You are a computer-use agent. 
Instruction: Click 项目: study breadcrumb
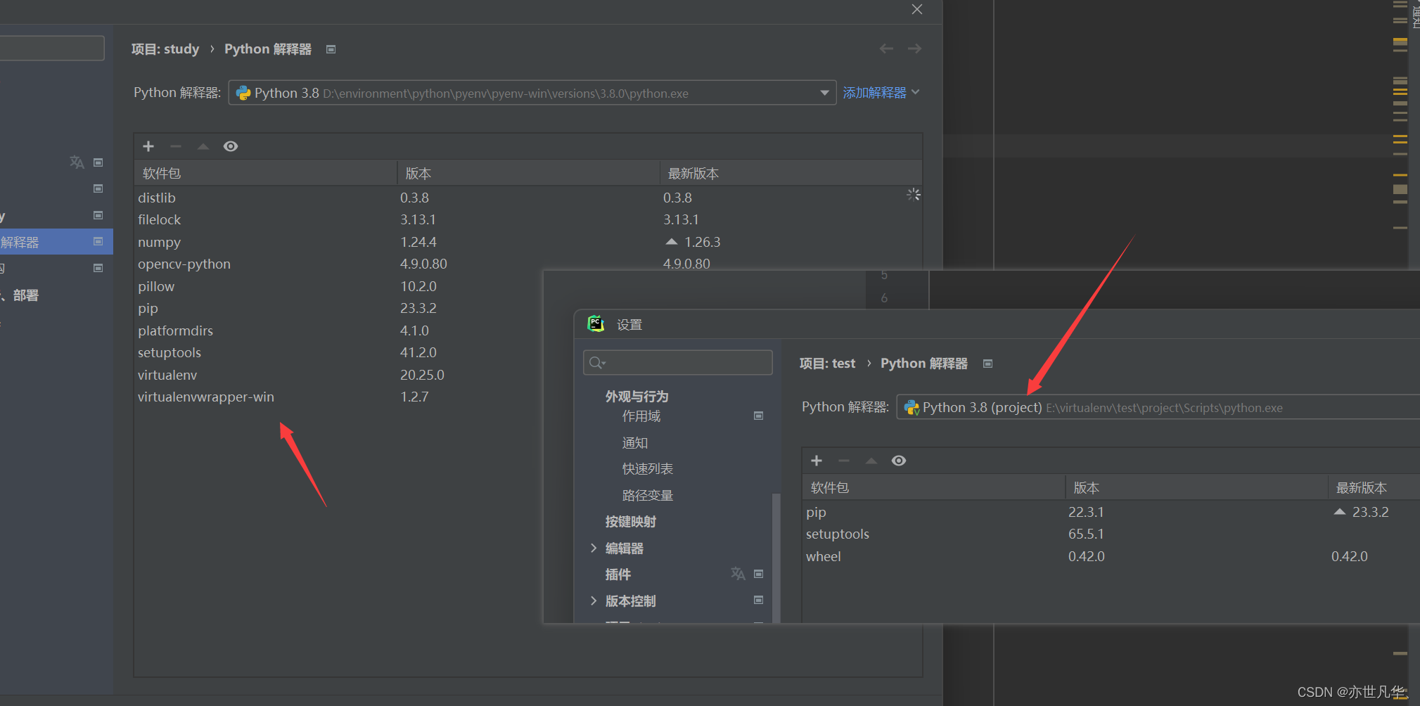tap(165, 49)
